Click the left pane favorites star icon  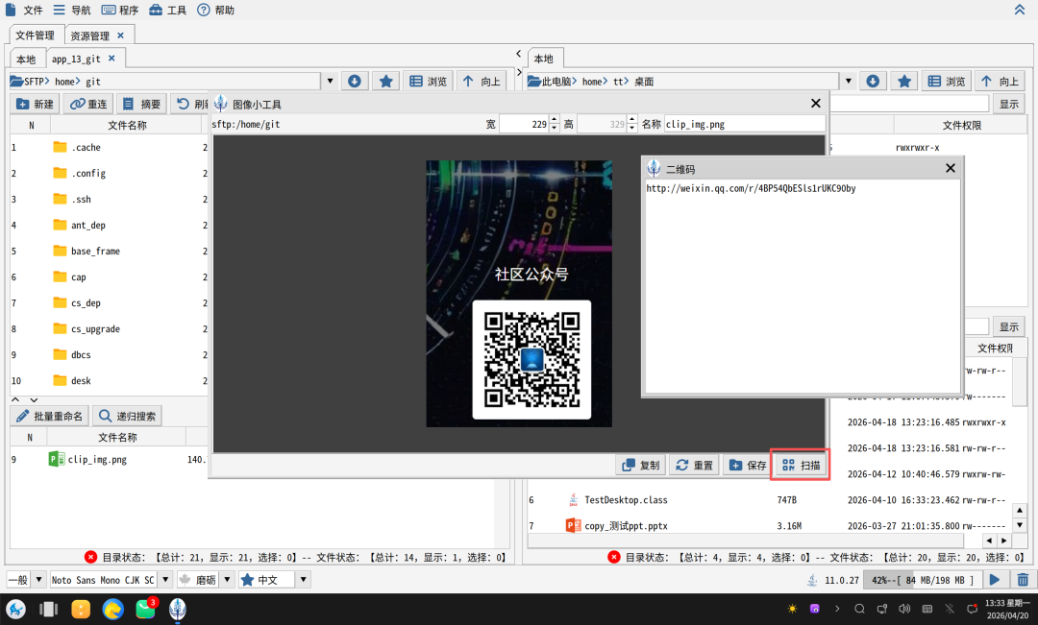pos(386,81)
